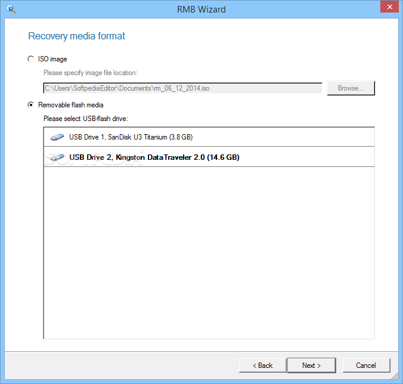Select USB Drive 1, SanDisk U3 Titanium (3.8 GB)
The width and height of the screenshot is (403, 384).
pos(209,137)
